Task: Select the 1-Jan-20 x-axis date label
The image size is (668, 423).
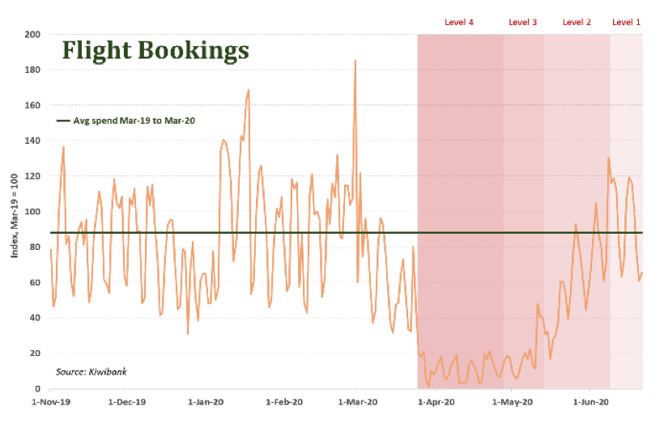Action: click(x=206, y=401)
